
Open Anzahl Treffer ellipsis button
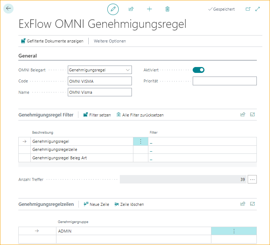pos(252,179)
